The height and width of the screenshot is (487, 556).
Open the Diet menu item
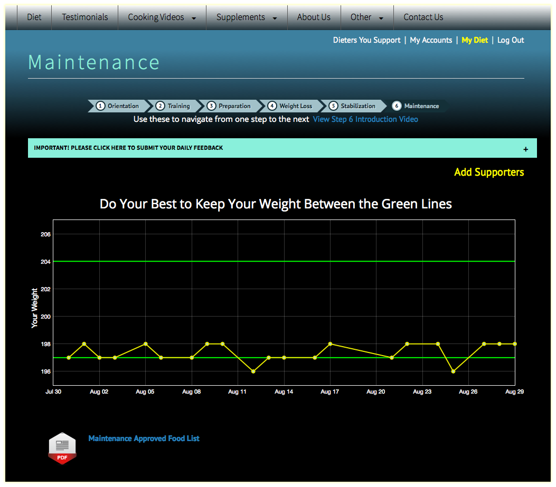click(34, 17)
